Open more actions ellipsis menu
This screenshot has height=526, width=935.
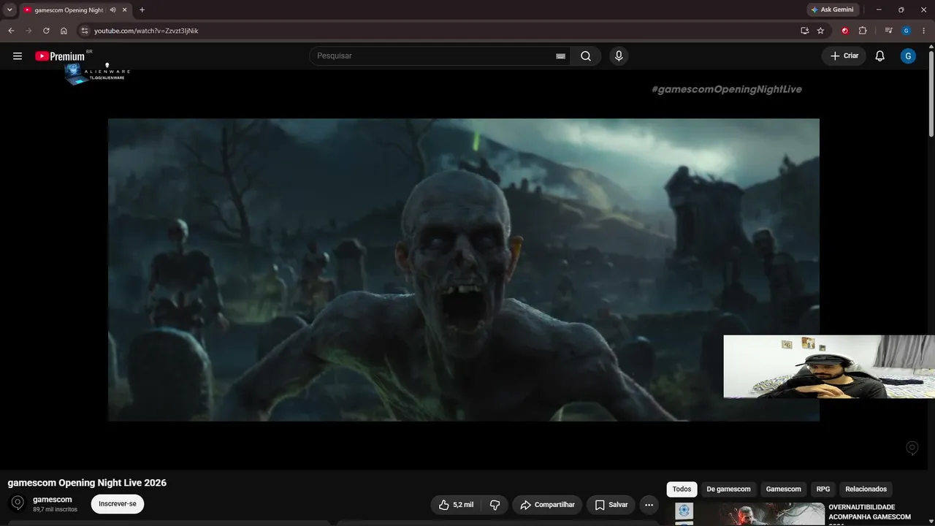point(649,505)
